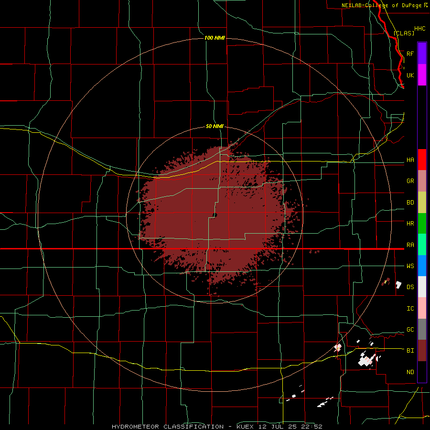Click the ND legend label
This screenshot has height=430, width=430.
[x=410, y=372]
